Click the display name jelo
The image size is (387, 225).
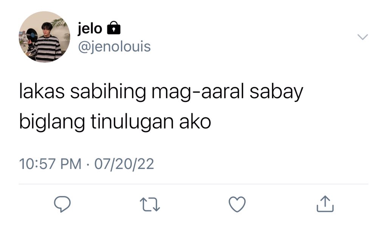pyautogui.click(x=90, y=28)
